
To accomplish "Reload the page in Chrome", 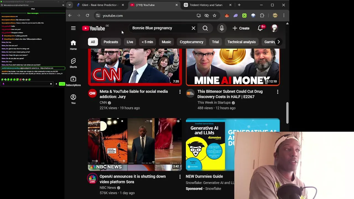I will coord(87,15).
